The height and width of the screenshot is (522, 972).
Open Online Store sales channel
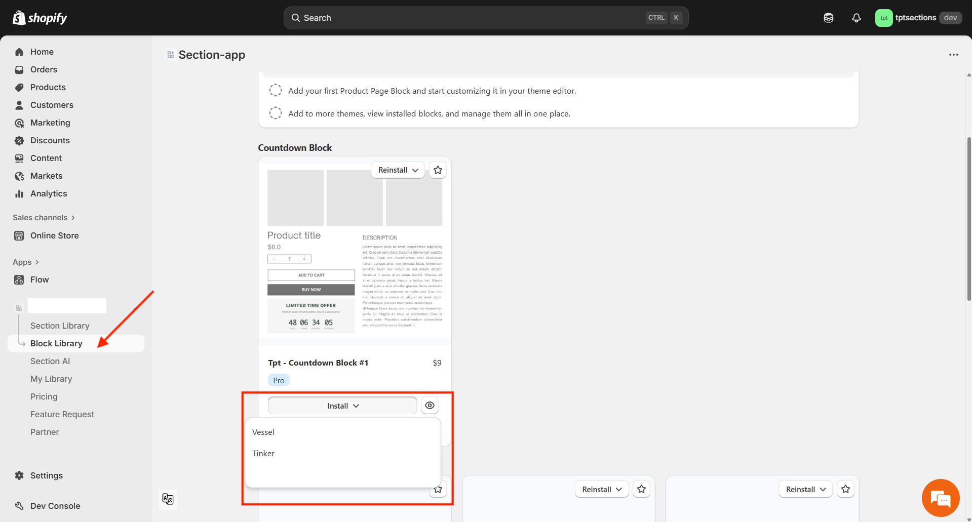pyautogui.click(x=55, y=236)
